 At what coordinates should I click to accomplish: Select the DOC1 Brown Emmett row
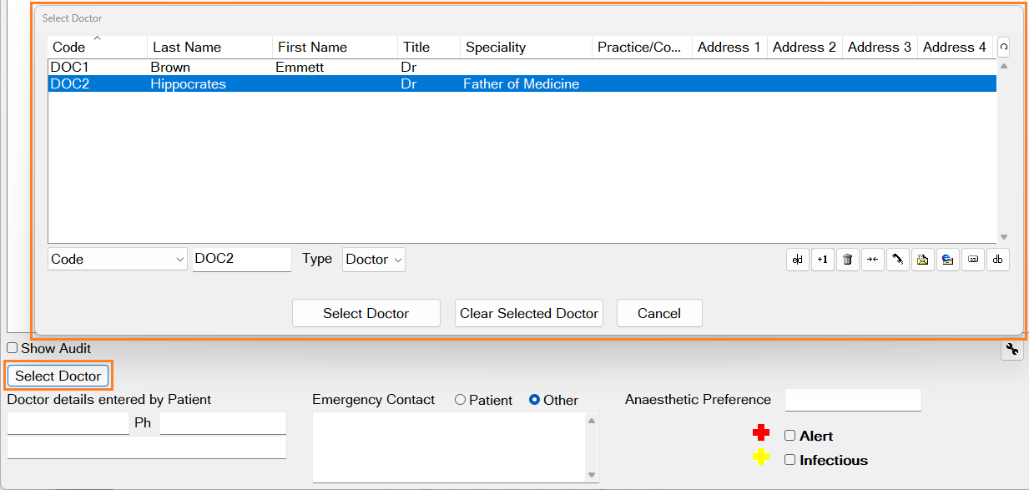pos(250,67)
